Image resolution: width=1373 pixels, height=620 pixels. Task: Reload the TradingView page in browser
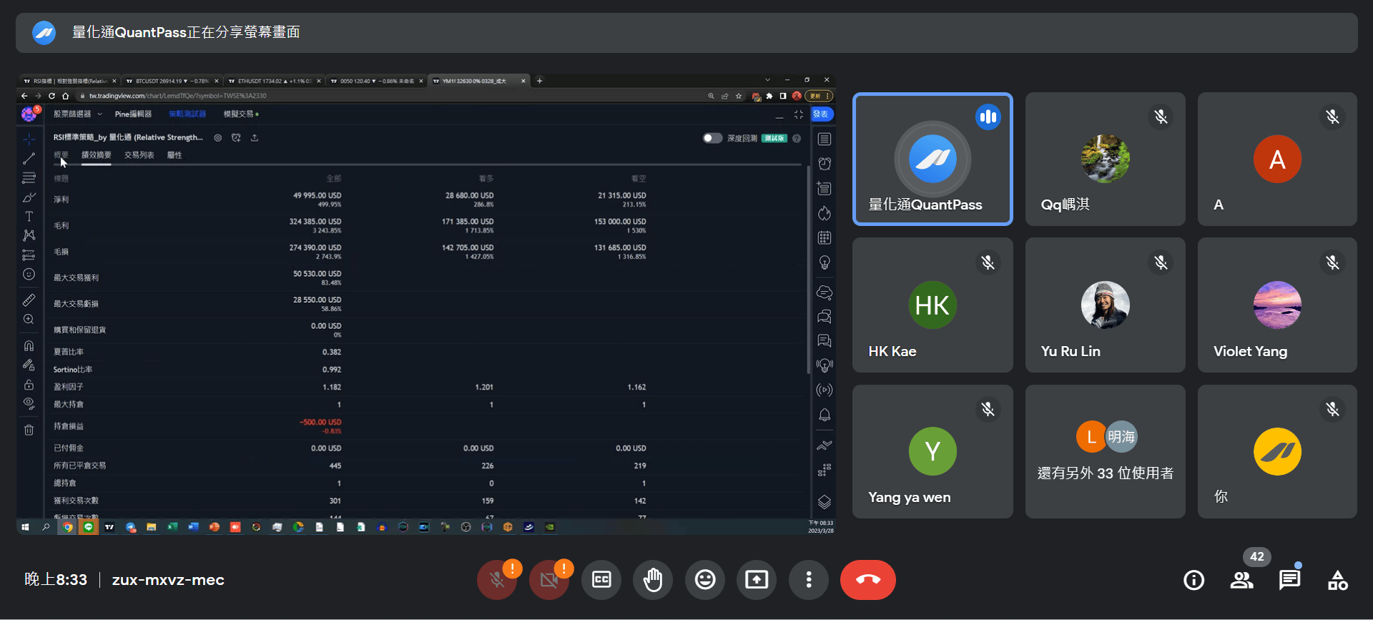pyautogui.click(x=51, y=96)
